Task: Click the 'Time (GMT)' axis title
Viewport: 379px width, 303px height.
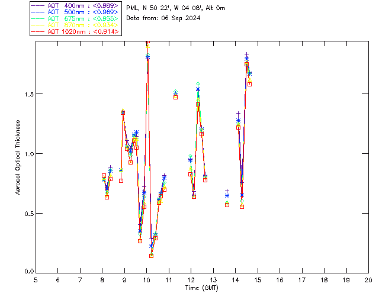Action: [201, 288]
